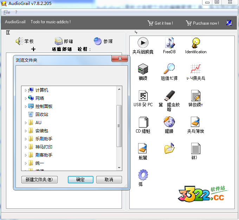Click the blue K logo icon in header
This screenshot has height=220, width=239.
click(229, 23)
